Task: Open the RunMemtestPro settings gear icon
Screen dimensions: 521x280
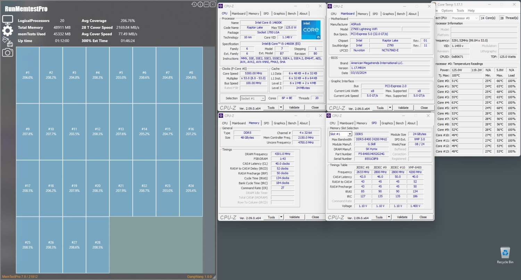Action: point(7,31)
